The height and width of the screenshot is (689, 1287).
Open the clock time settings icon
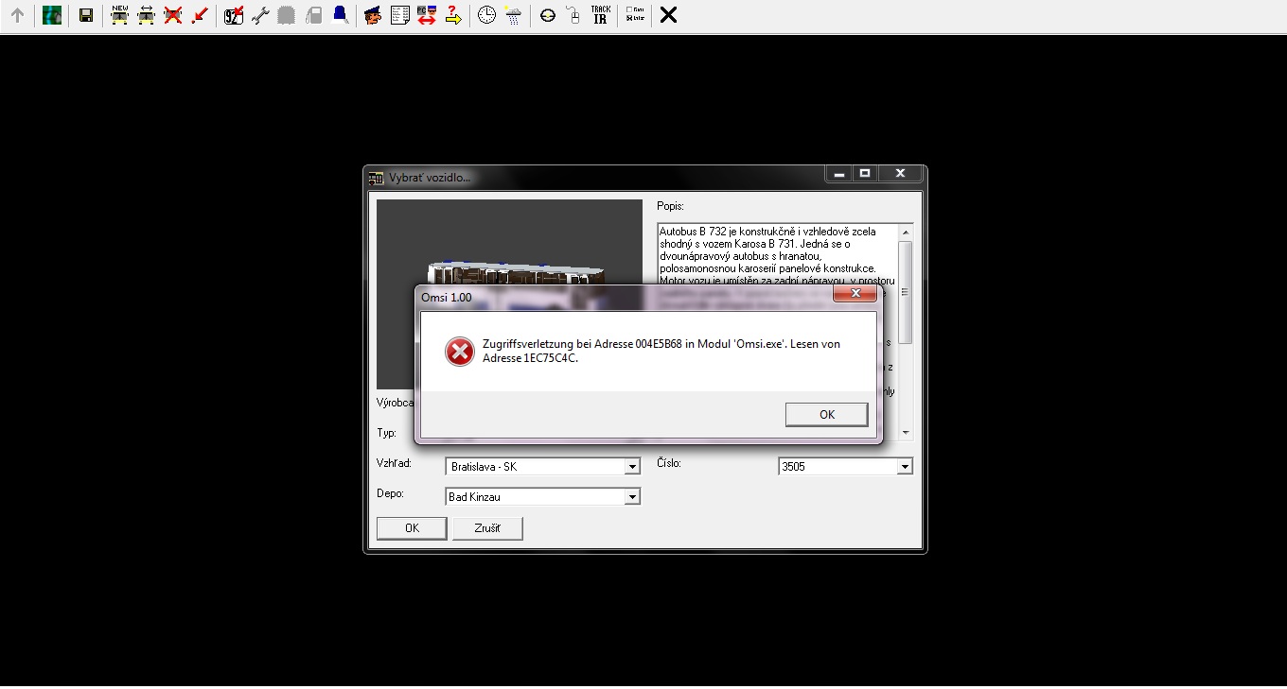tap(486, 15)
